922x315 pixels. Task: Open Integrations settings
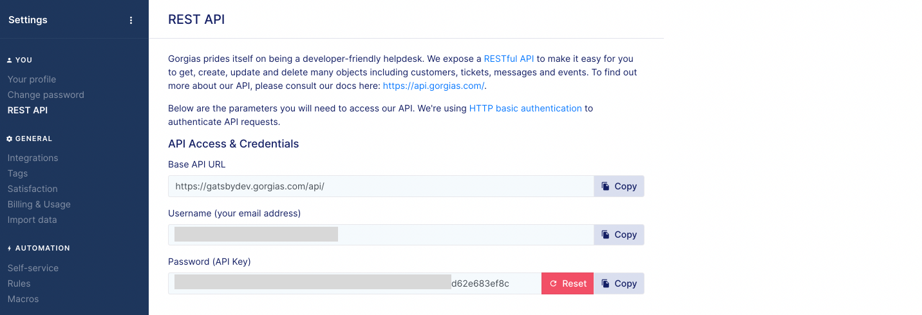click(x=33, y=158)
